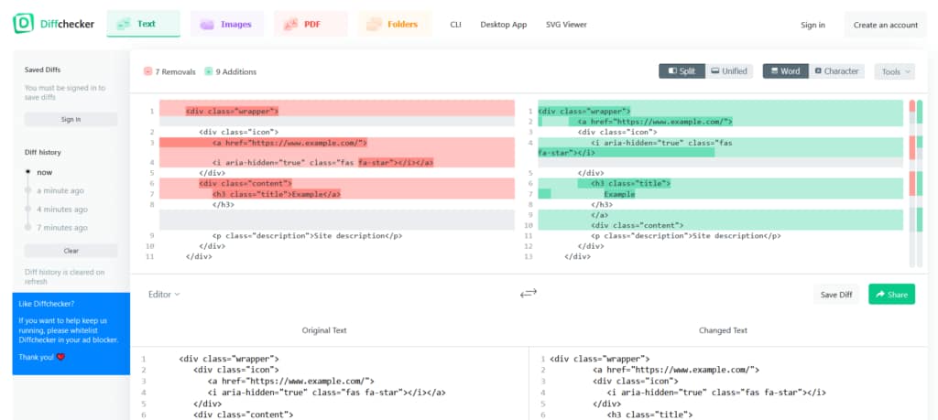Viewport: 938px width, 420px height.
Task: Select Character-level diff mode
Action: (836, 71)
